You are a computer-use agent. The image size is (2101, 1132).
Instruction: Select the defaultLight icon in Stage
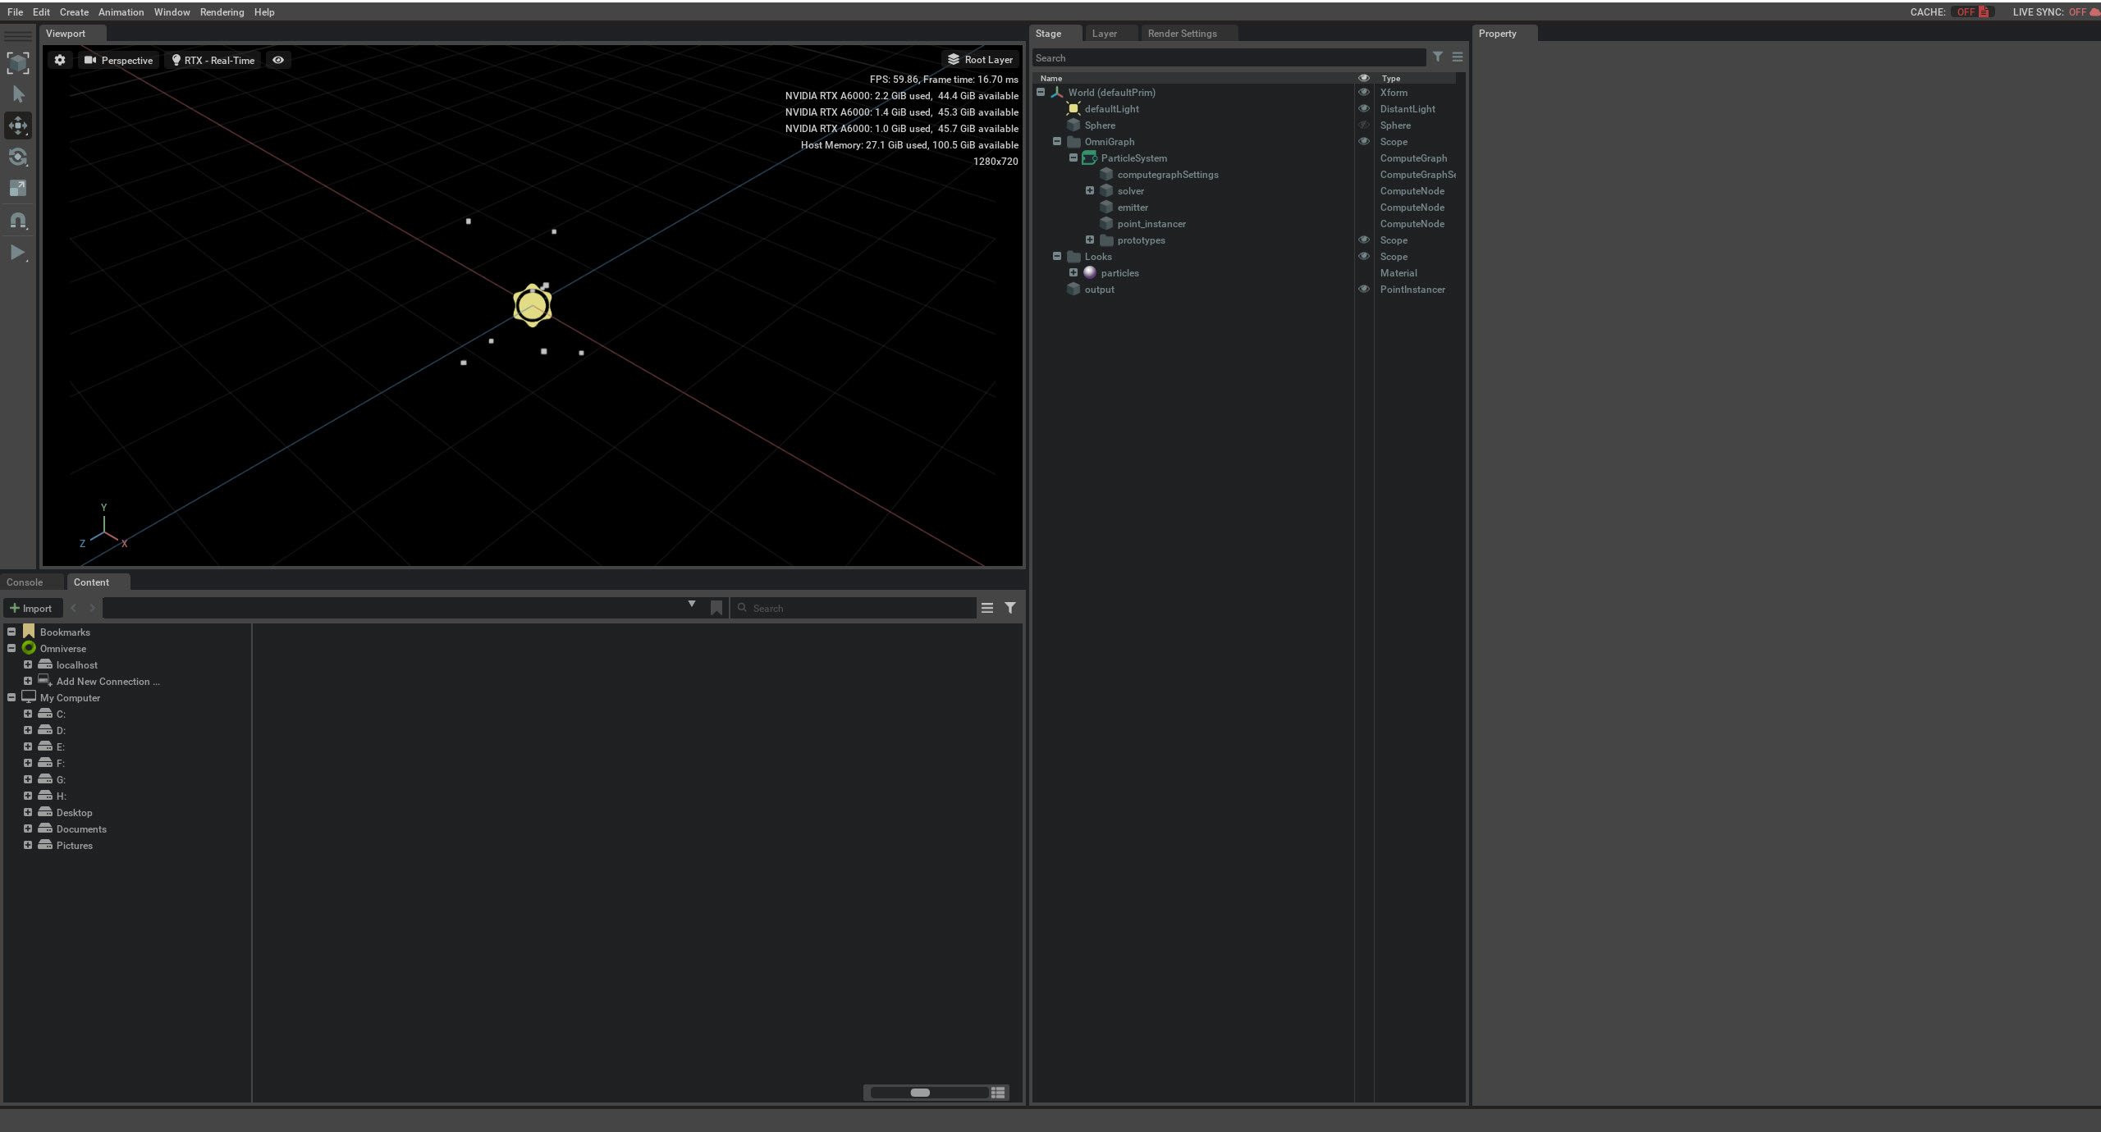click(x=1073, y=108)
